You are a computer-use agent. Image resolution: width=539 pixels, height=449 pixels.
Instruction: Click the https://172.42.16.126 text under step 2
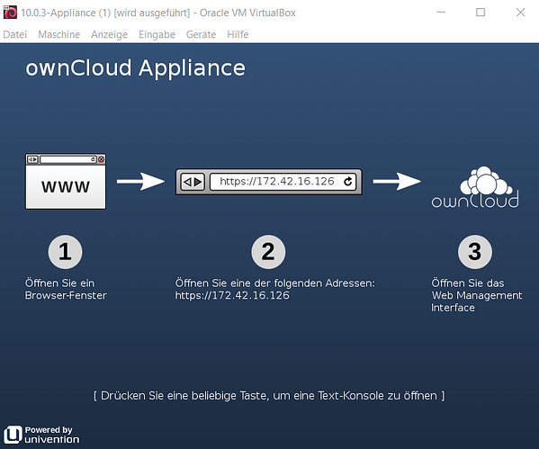[x=232, y=296]
